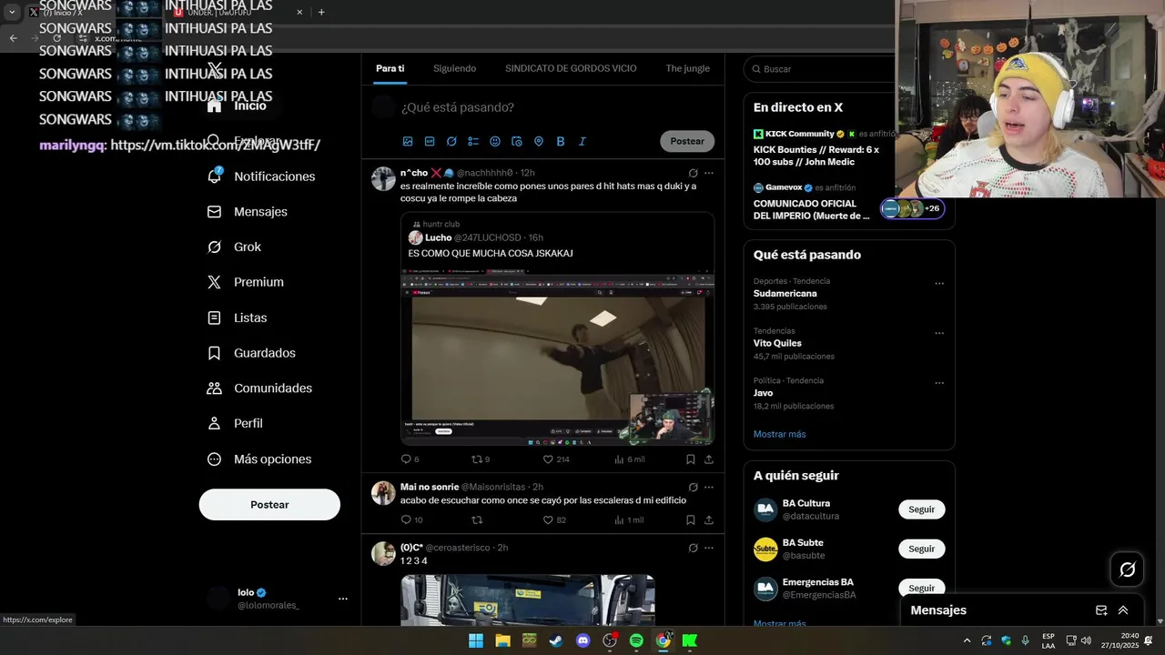Click the image upload icon in composer
Screen dimensions: 1165x655
408,141
